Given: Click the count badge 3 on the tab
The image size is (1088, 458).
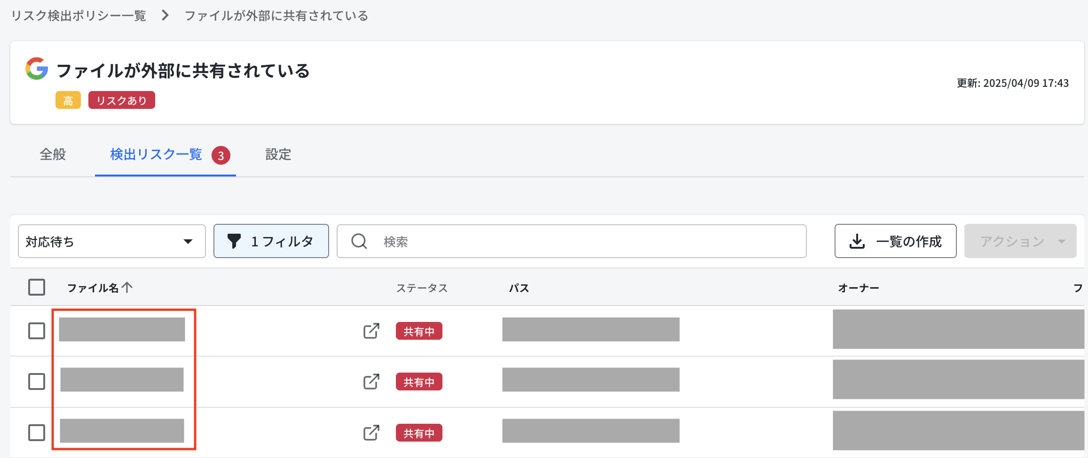Looking at the screenshot, I should coord(221,155).
